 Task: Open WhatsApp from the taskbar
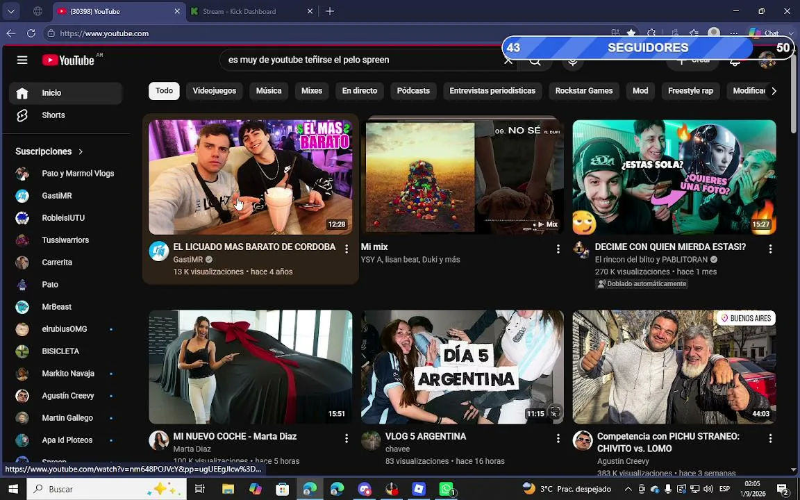[447, 489]
